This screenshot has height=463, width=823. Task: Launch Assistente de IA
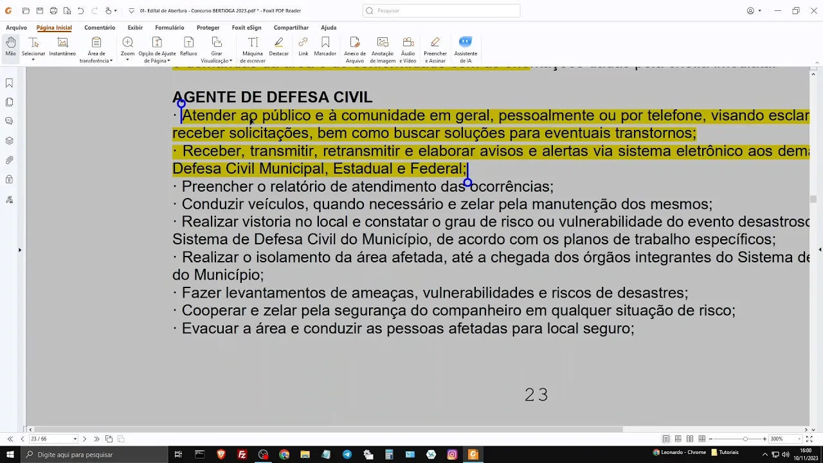point(466,50)
